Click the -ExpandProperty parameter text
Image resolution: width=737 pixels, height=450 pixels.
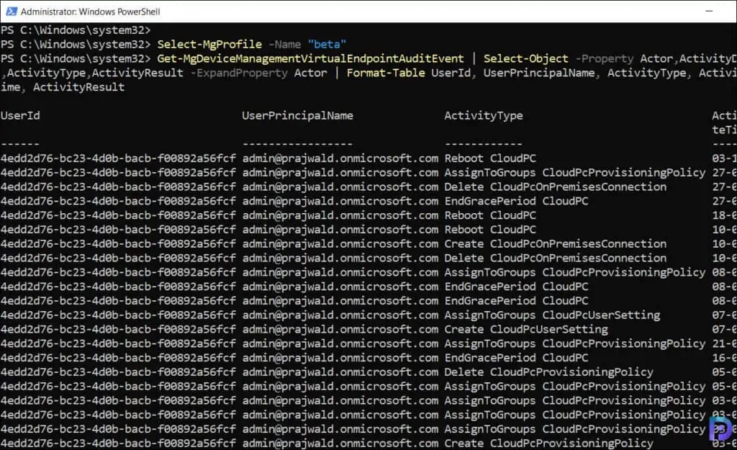click(x=239, y=73)
